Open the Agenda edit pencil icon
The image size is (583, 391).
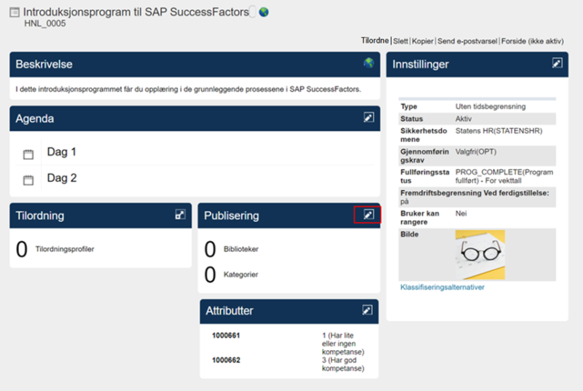click(x=368, y=117)
